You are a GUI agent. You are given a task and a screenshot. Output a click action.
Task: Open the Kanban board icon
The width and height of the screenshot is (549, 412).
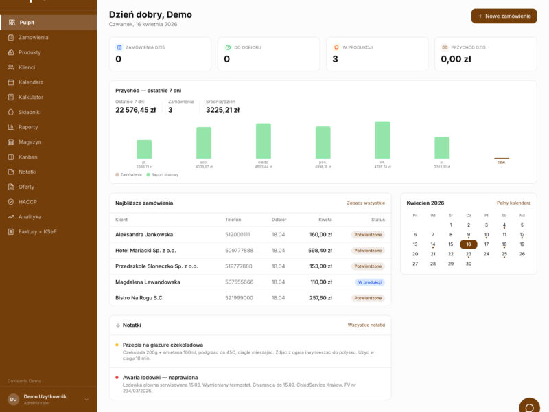click(11, 157)
